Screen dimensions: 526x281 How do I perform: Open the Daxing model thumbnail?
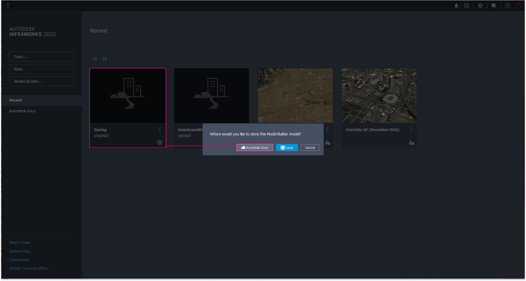click(x=128, y=96)
